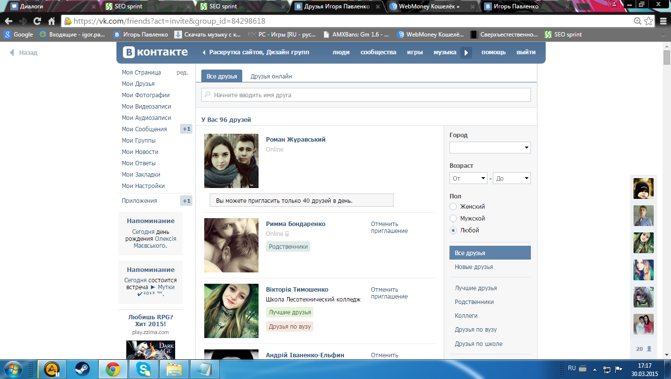Click the browser forward arrow
Image resolution: width=671 pixels, height=379 pixels.
(x=23, y=21)
